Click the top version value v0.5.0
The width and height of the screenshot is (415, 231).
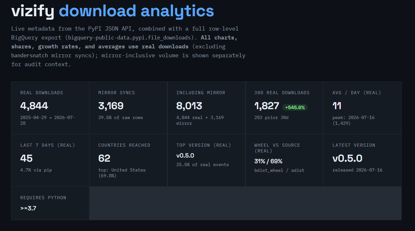(x=185, y=156)
